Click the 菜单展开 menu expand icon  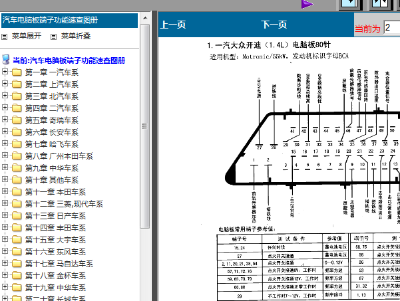5,37
